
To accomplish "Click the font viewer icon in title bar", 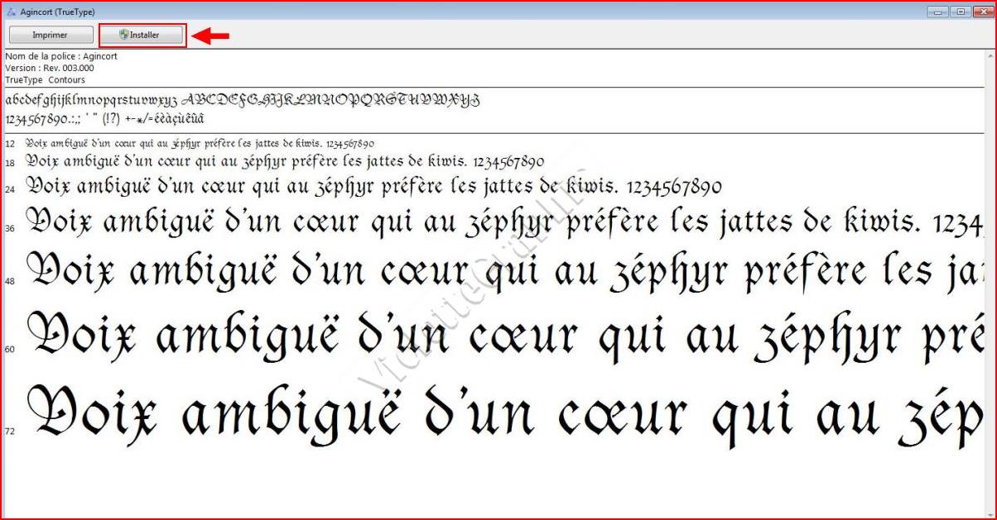I will click(11, 12).
